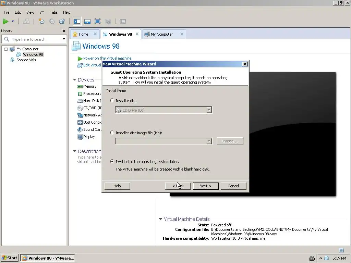Click the keyboard icon in system tray

pos(312,258)
